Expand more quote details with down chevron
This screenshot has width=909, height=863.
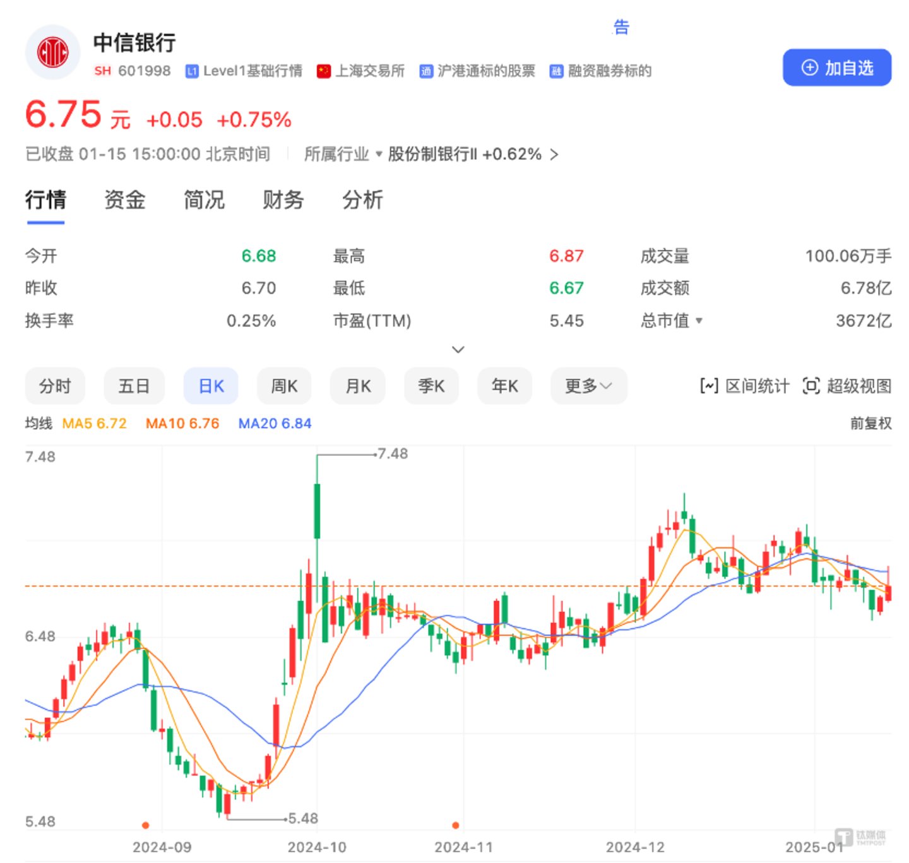click(458, 349)
